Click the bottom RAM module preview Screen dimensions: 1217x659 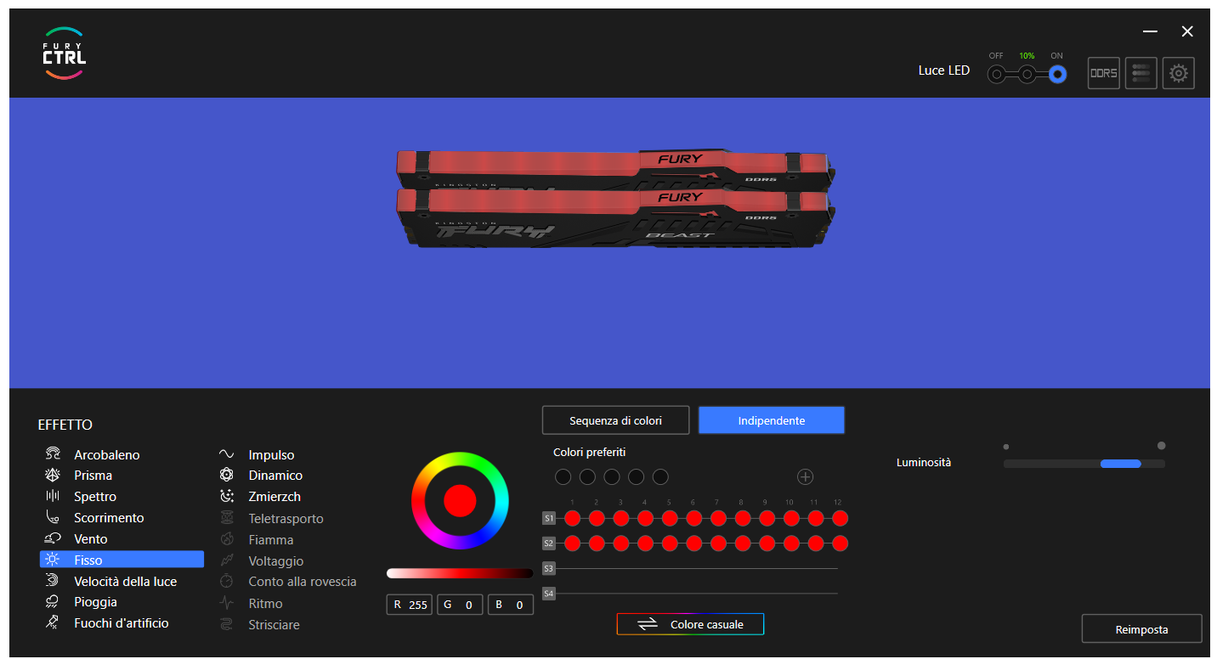click(618, 217)
